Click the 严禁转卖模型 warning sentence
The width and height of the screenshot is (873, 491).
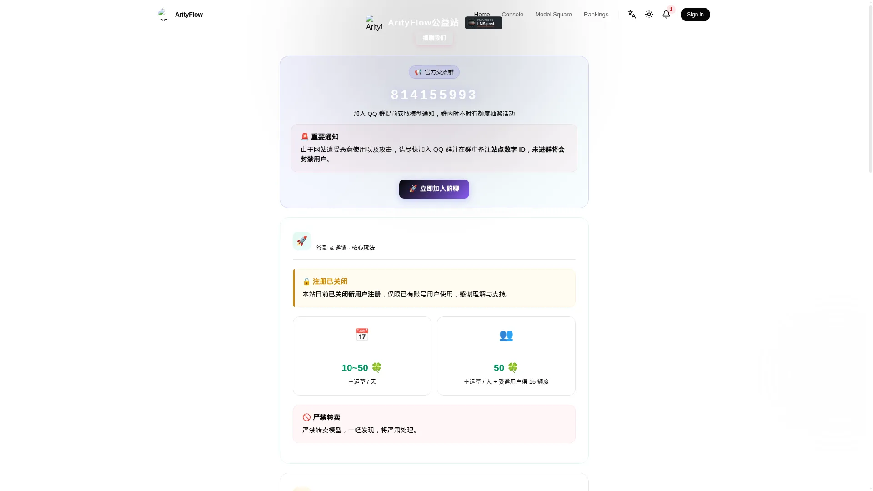pyautogui.click(x=361, y=430)
